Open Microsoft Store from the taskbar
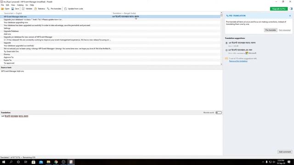Screen dimensions: 294x165 (x=34, y=162)
